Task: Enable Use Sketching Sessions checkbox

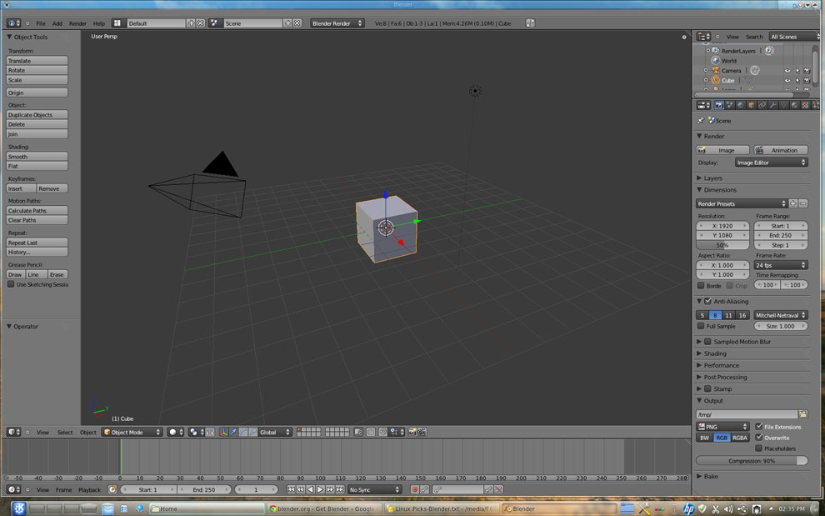Action: pos(11,284)
